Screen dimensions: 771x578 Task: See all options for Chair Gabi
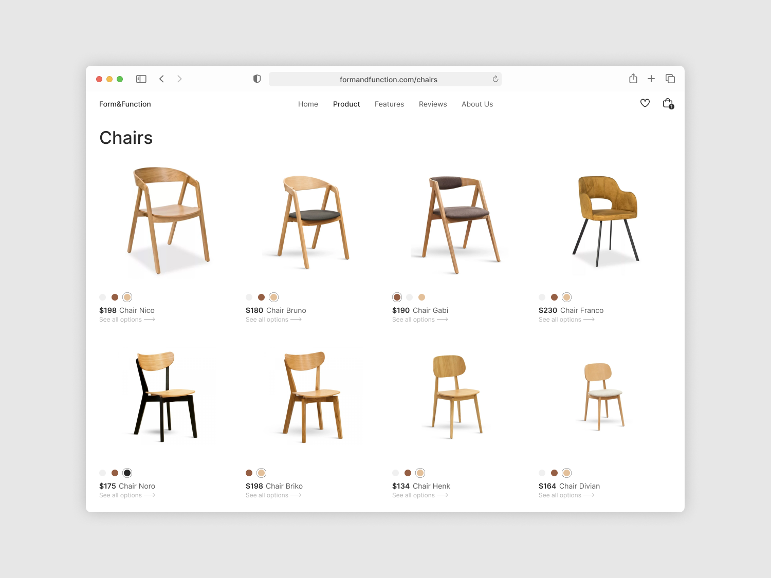[420, 320]
